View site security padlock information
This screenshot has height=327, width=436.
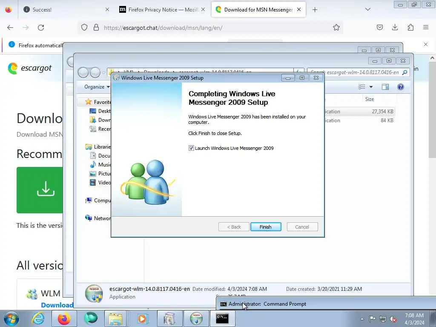coord(96,28)
